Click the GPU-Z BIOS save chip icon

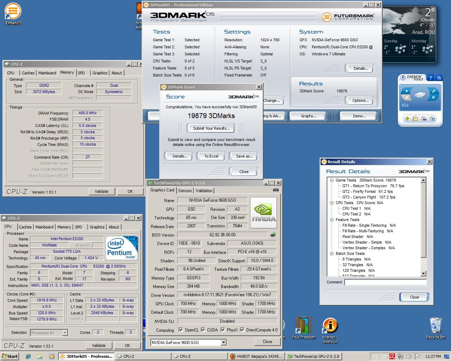(x=273, y=234)
